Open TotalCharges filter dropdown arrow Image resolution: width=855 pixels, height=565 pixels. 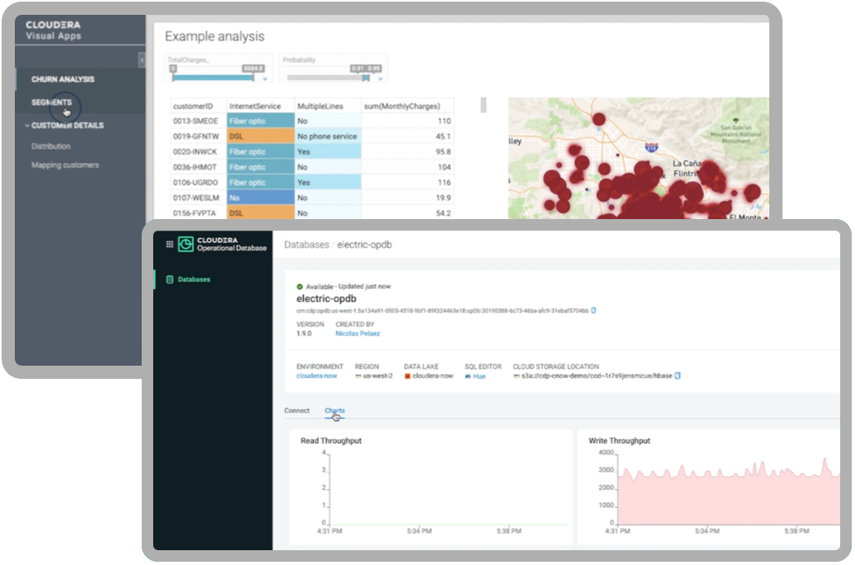pos(265,79)
